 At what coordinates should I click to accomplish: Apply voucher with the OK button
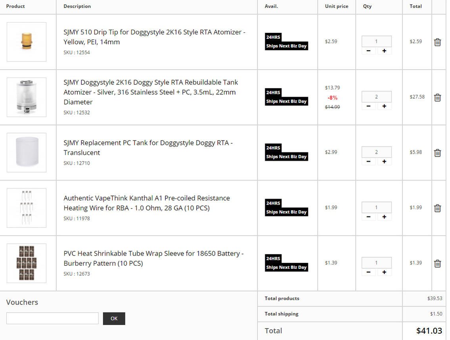click(114, 318)
